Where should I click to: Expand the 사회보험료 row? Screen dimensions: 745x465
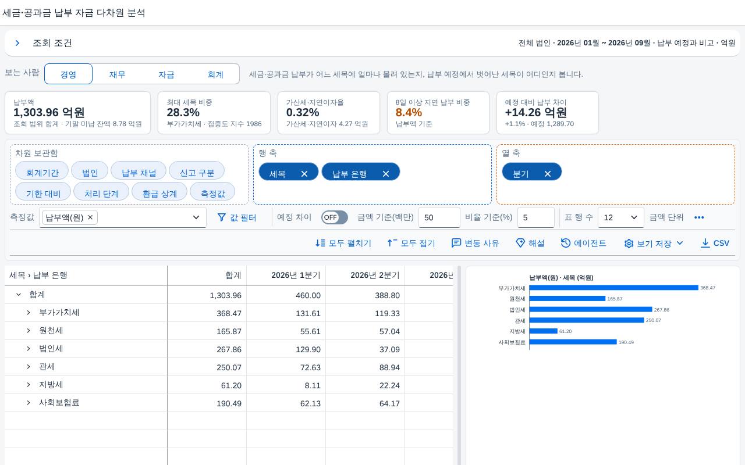[x=29, y=403]
